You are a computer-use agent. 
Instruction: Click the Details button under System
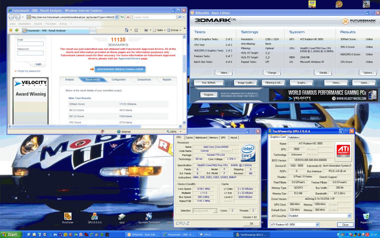324,73
